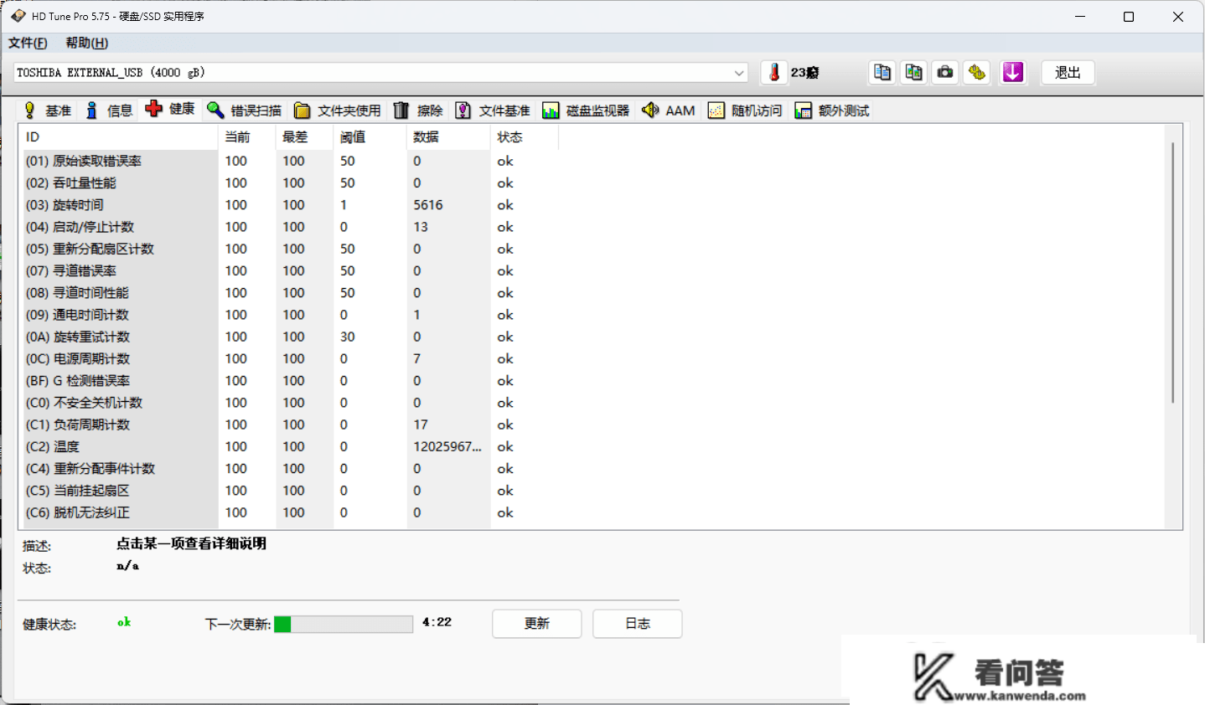The height and width of the screenshot is (705, 1205).
Task: Switch to the 文件夹使用 tab
Action: coord(337,111)
